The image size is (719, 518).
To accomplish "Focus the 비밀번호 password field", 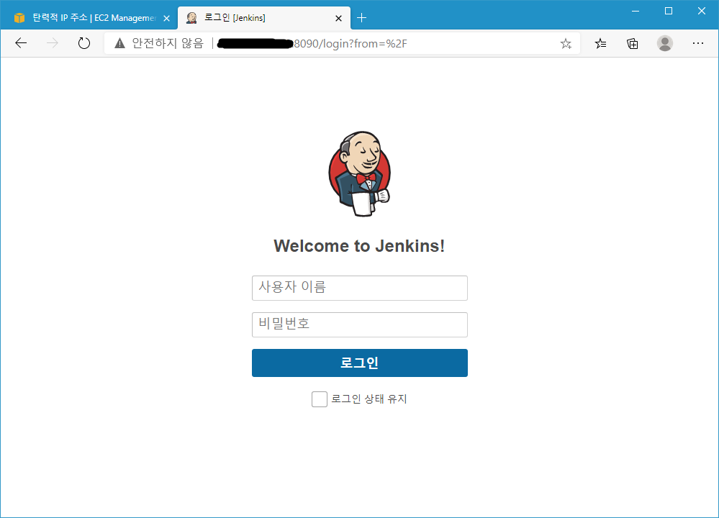I will (x=360, y=324).
